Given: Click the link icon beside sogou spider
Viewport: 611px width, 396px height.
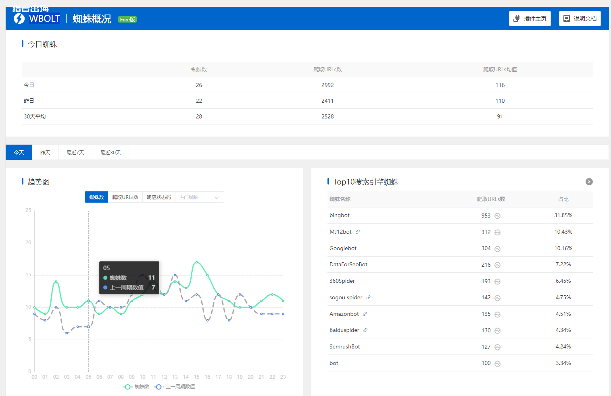Looking at the screenshot, I should [x=368, y=297].
